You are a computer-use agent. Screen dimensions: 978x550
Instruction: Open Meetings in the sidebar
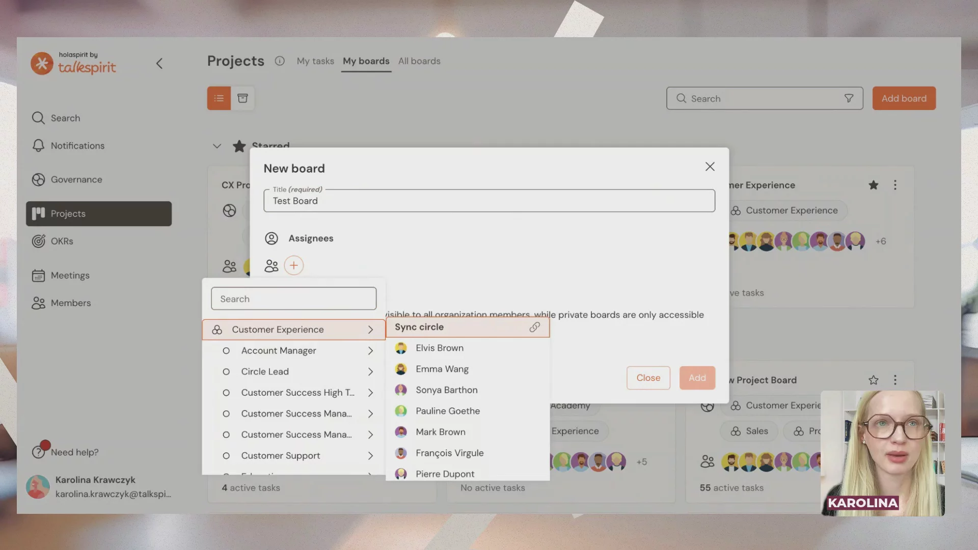(61, 276)
